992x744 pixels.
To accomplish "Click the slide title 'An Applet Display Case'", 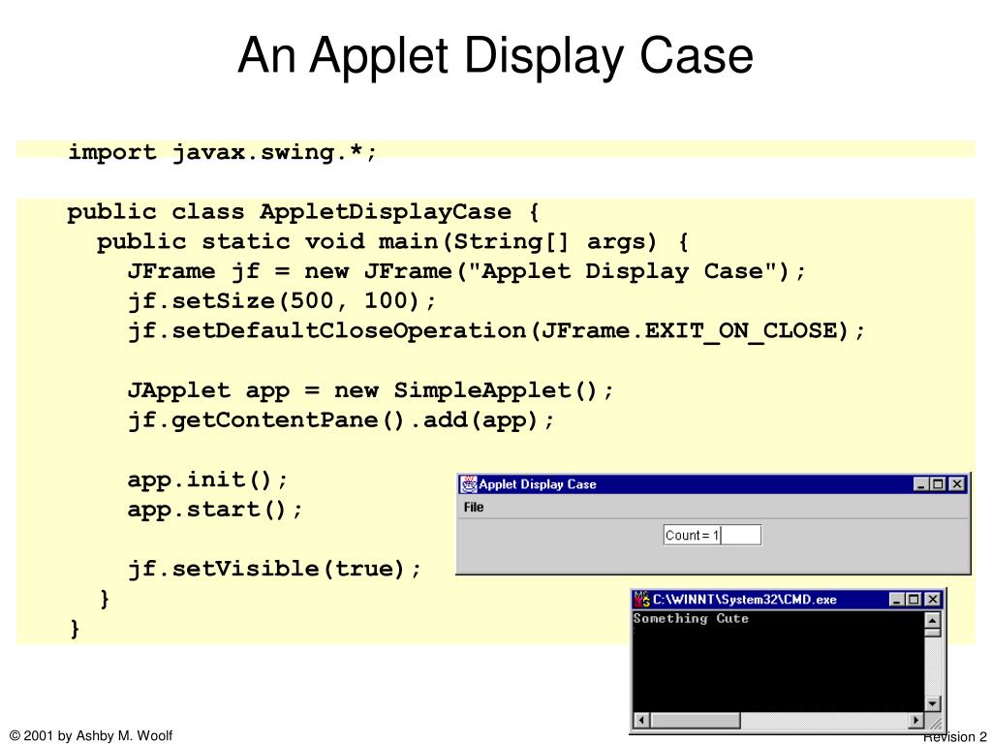I will point(495,55).
